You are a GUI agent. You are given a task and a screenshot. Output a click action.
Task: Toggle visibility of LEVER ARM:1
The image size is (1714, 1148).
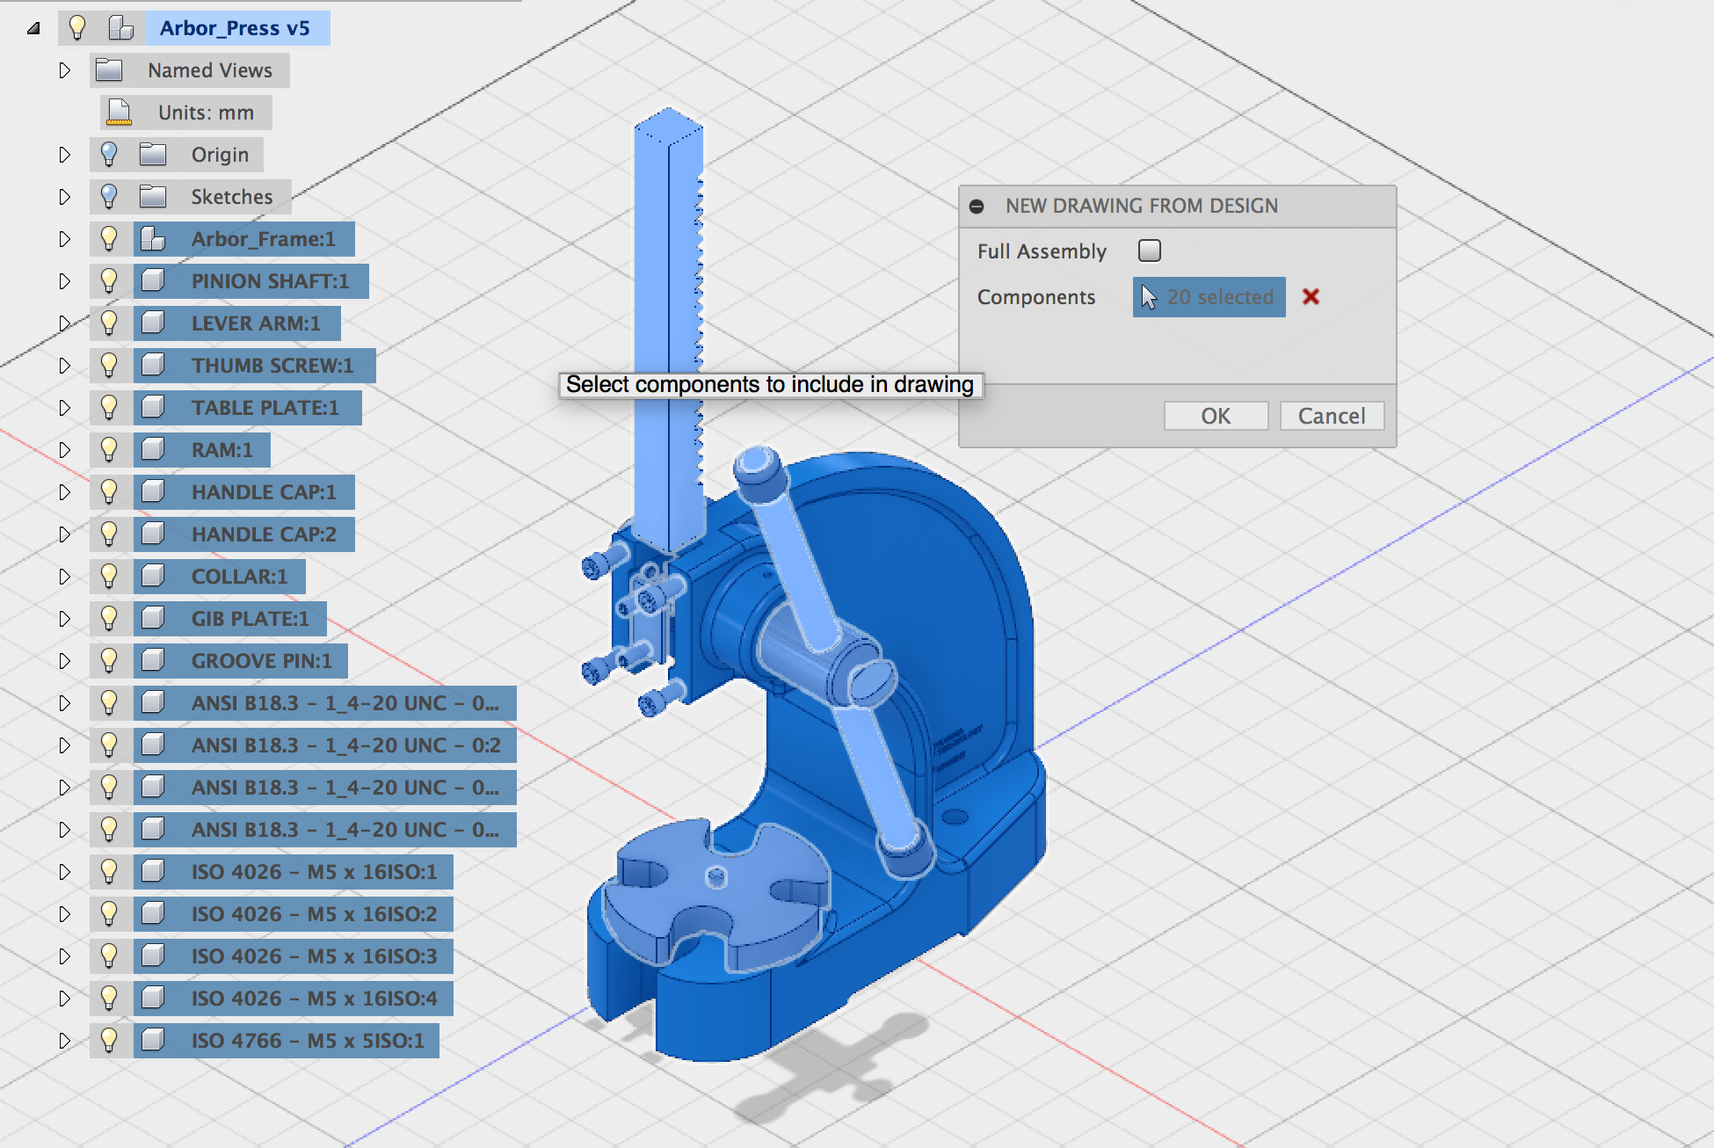[109, 323]
